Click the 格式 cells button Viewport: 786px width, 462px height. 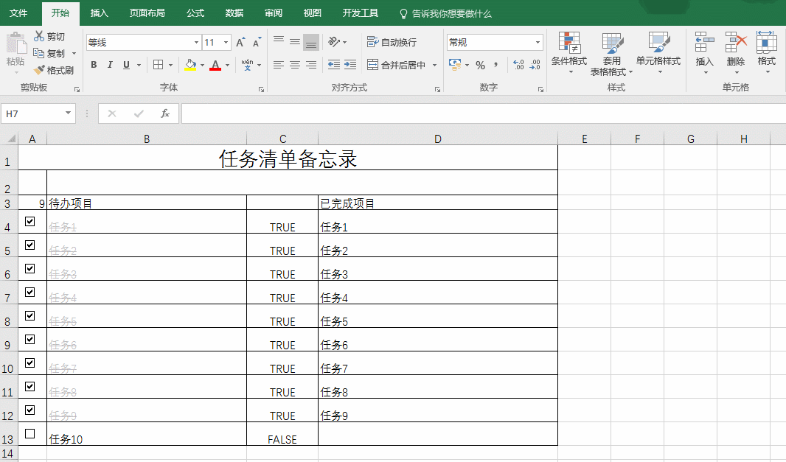pyautogui.click(x=766, y=54)
